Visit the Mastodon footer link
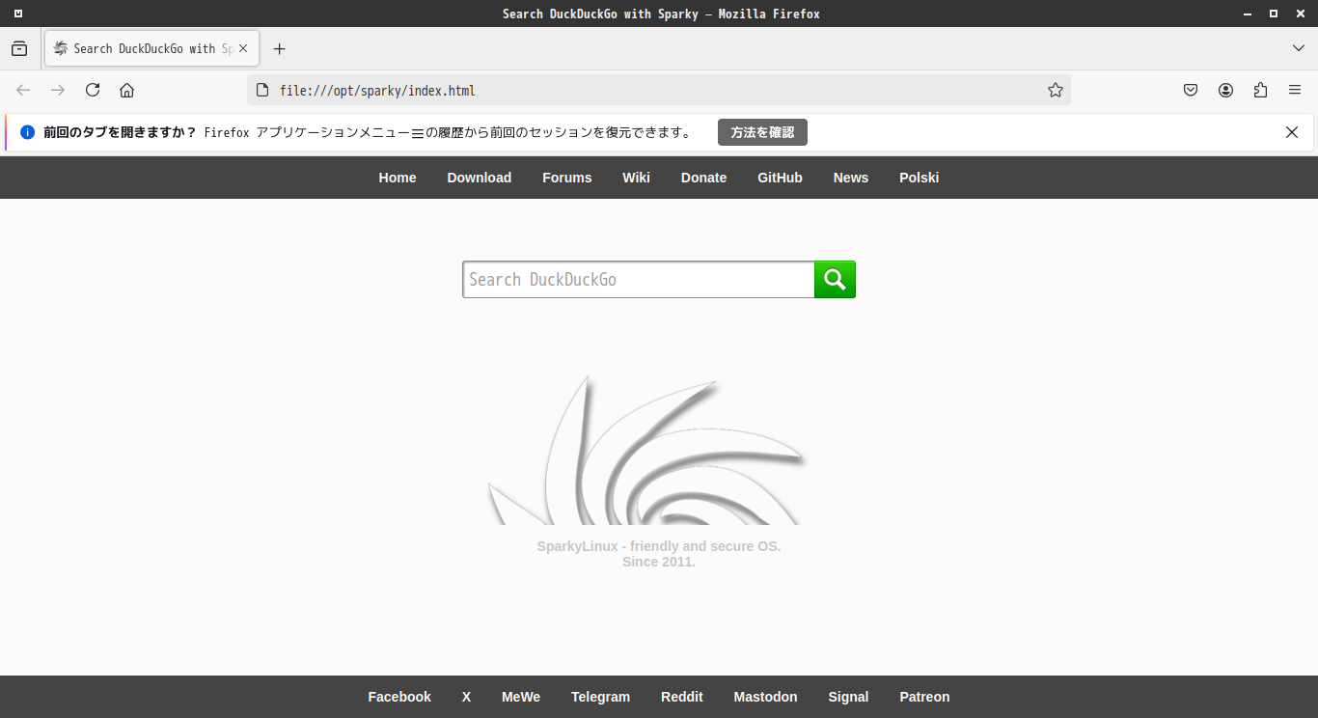 coord(765,697)
